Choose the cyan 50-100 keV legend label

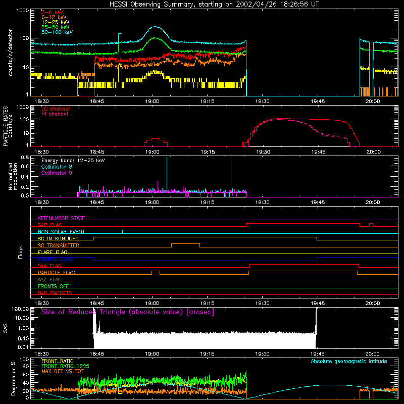coord(57,32)
